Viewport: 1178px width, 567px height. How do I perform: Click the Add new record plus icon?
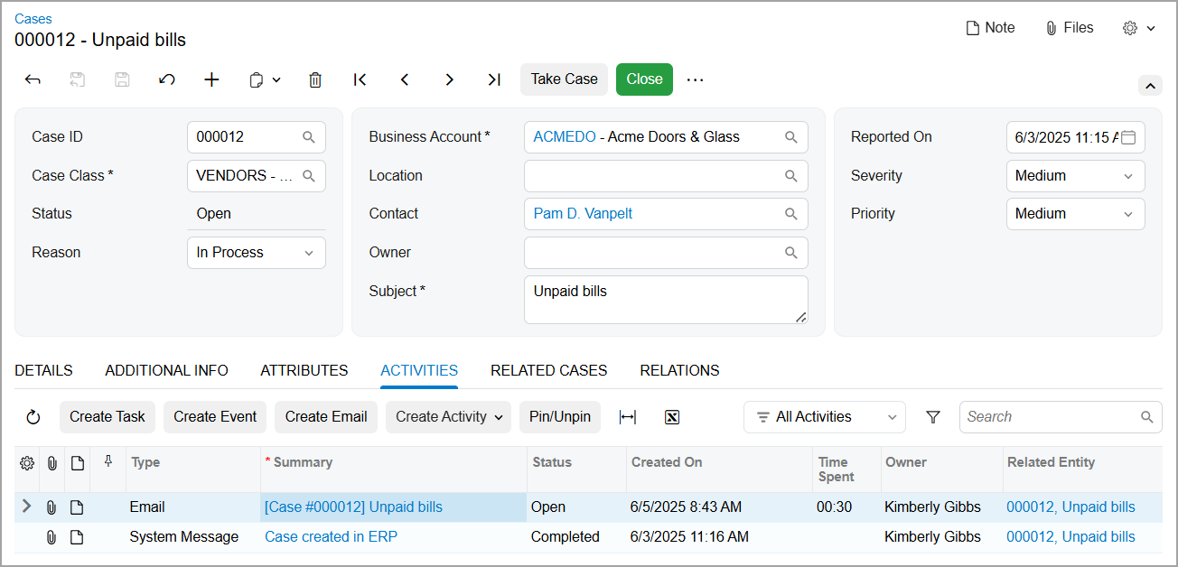tap(211, 79)
